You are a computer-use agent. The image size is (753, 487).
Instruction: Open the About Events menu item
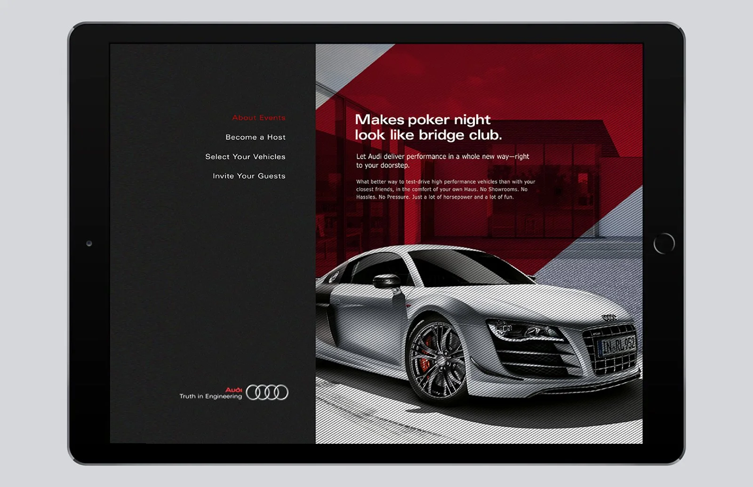(259, 118)
